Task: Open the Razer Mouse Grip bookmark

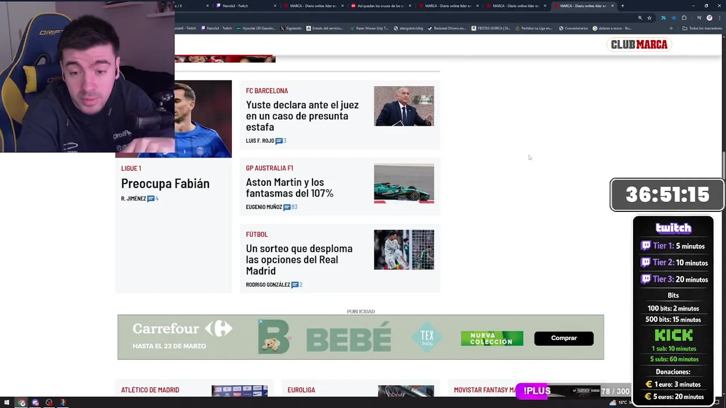Action: (369, 28)
